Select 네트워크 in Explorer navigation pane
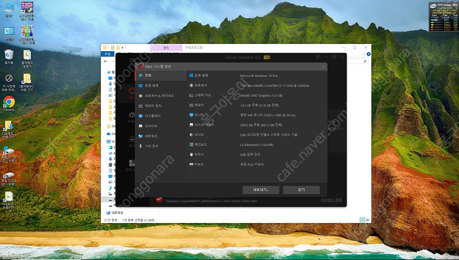The height and width of the screenshot is (260, 459). click(117, 213)
